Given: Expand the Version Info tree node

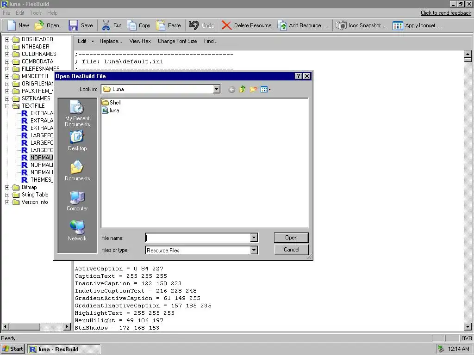Looking at the screenshot, I should 7,202.
